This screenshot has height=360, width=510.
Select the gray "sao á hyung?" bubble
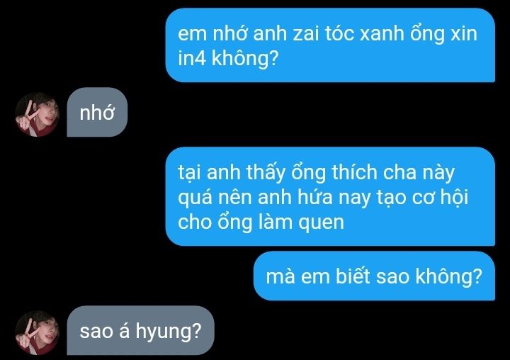pyautogui.click(x=140, y=330)
